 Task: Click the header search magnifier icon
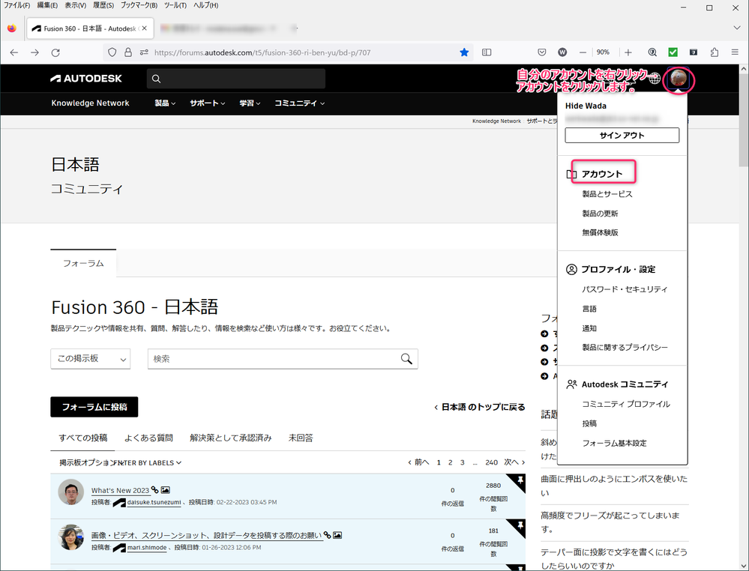coord(156,79)
